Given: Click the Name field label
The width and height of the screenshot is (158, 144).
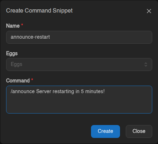Looking at the screenshot, I should click(13, 26).
